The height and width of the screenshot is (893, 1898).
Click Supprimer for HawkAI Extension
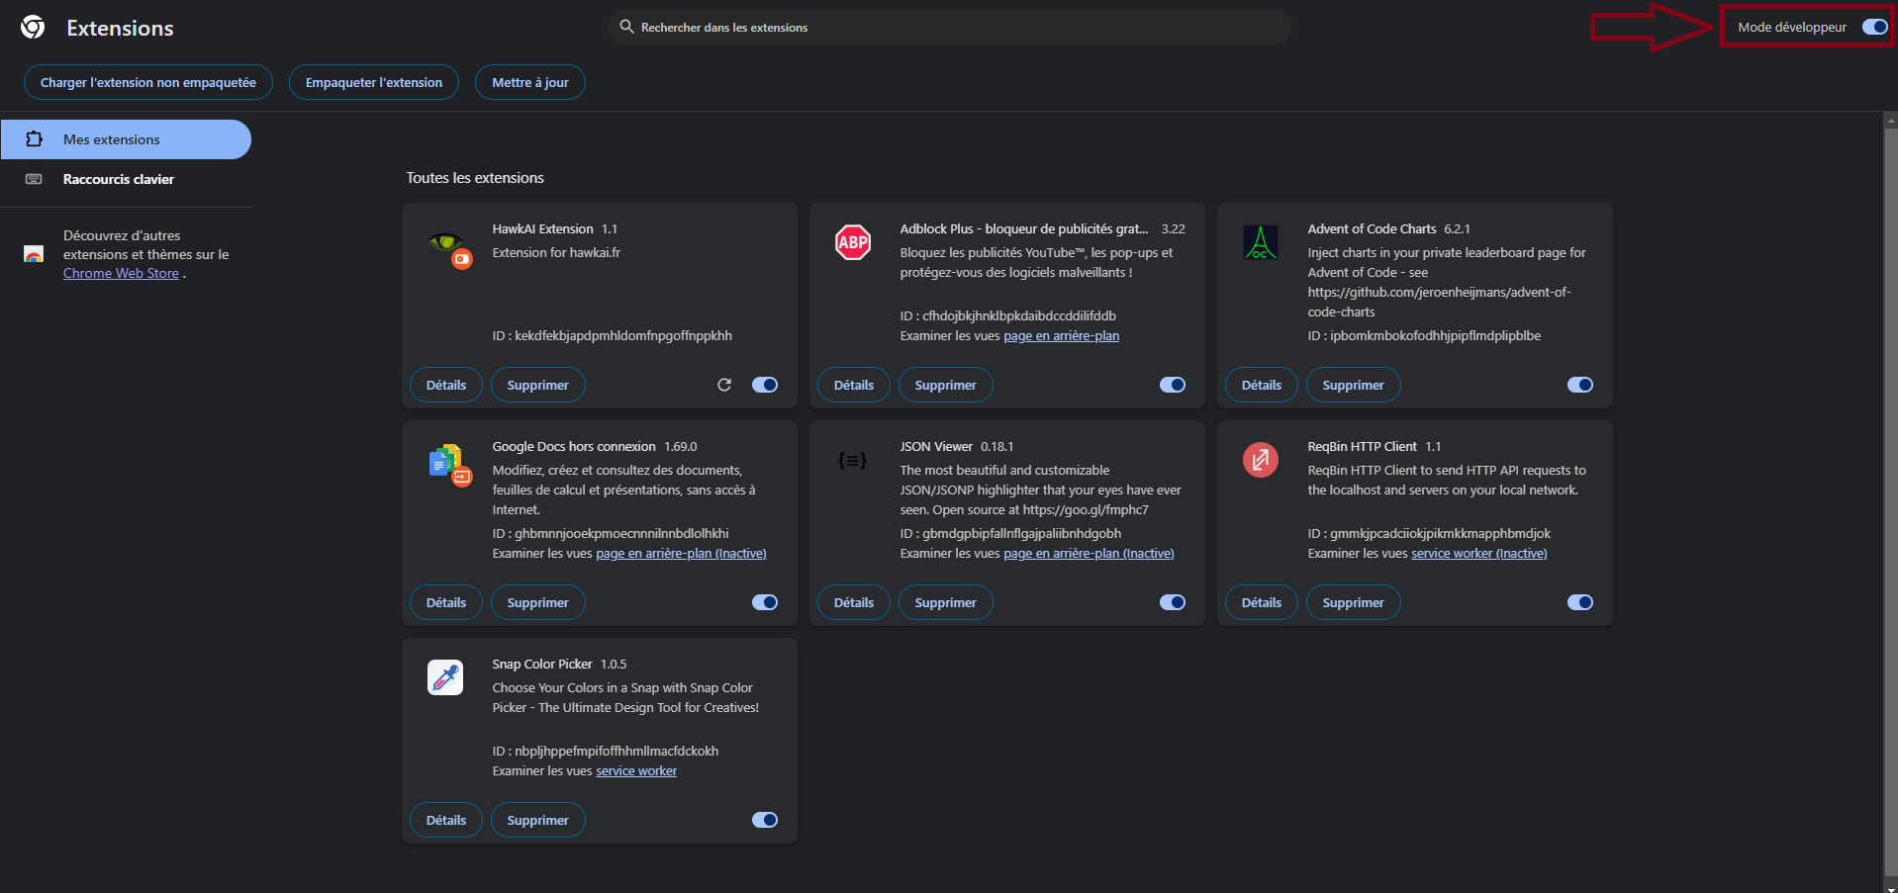tap(538, 385)
